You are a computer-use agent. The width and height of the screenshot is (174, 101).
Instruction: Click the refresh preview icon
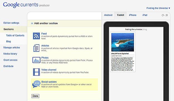(x=163, y=15)
